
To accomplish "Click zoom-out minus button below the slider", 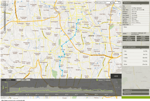I will [x=5, y=32].
